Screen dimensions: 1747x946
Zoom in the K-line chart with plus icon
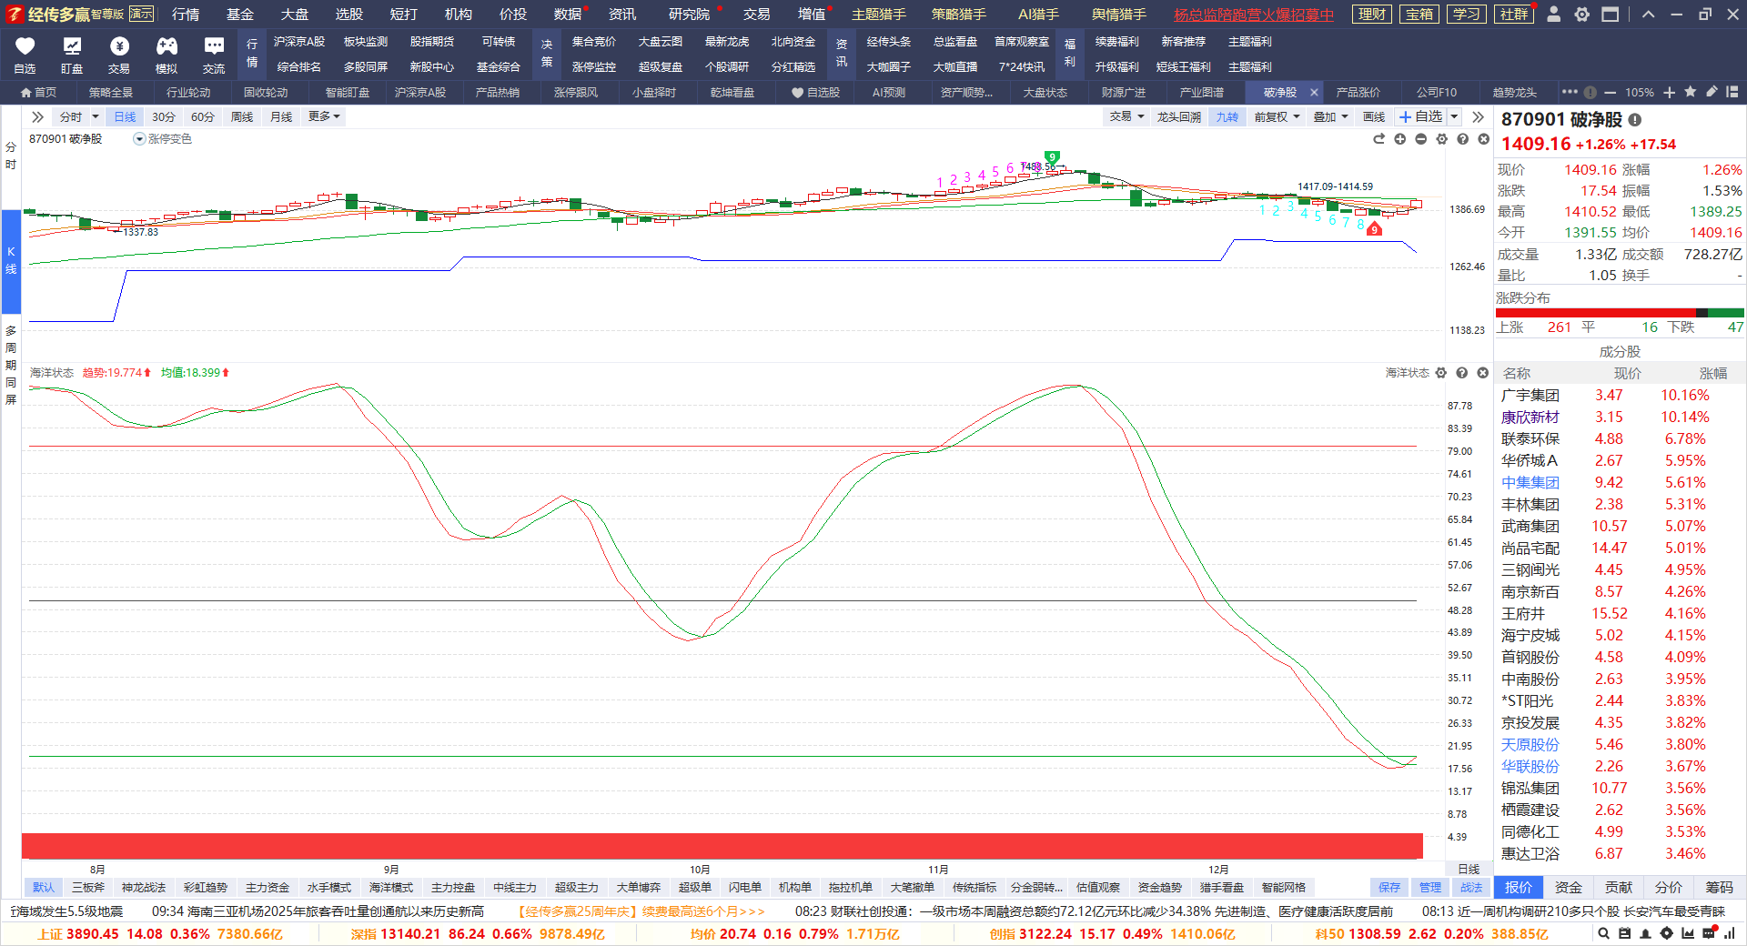coord(1399,139)
